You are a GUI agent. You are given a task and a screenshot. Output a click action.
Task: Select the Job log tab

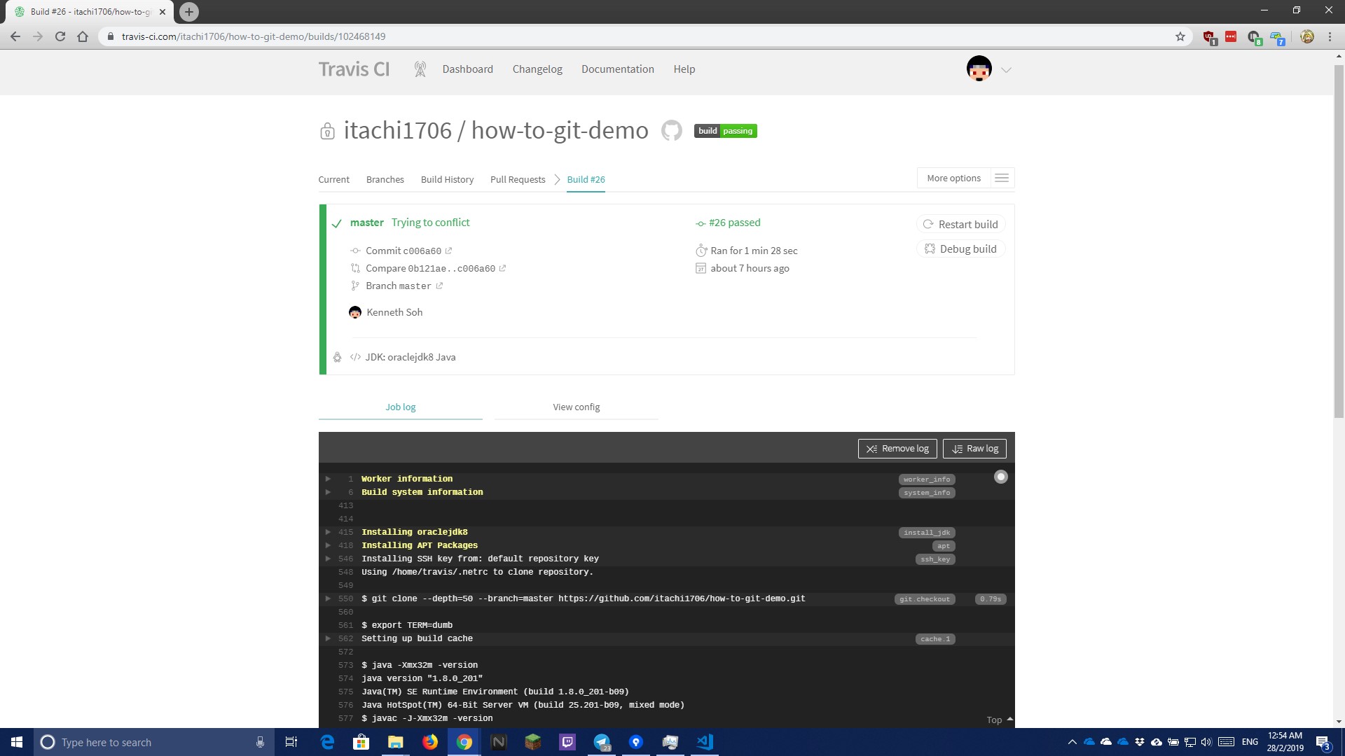[x=400, y=407]
